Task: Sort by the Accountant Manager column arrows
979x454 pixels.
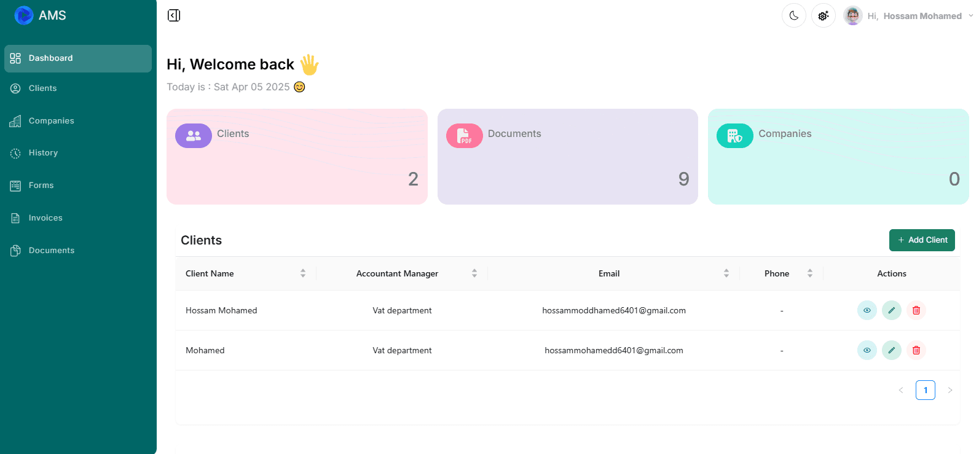Action: [x=474, y=273]
